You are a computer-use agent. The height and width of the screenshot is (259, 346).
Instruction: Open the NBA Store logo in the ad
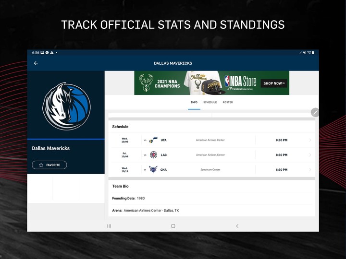tap(240, 82)
